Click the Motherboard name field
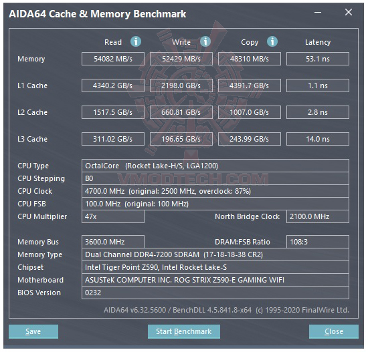 pyautogui.click(x=215, y=280)
